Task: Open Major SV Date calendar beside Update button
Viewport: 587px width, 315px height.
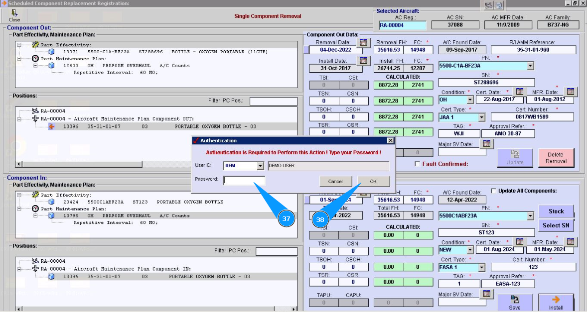Action: (x=487, y=144)
